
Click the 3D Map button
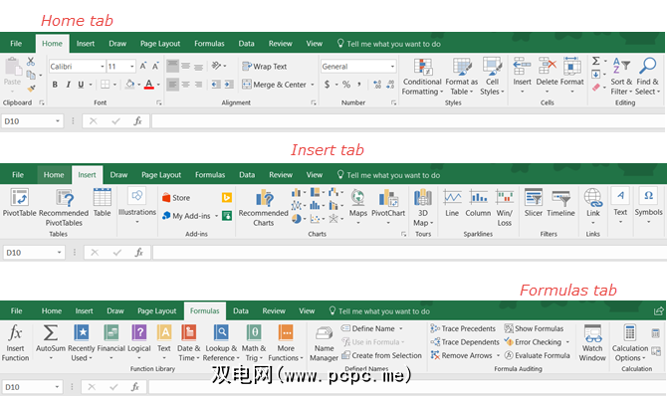423,208
